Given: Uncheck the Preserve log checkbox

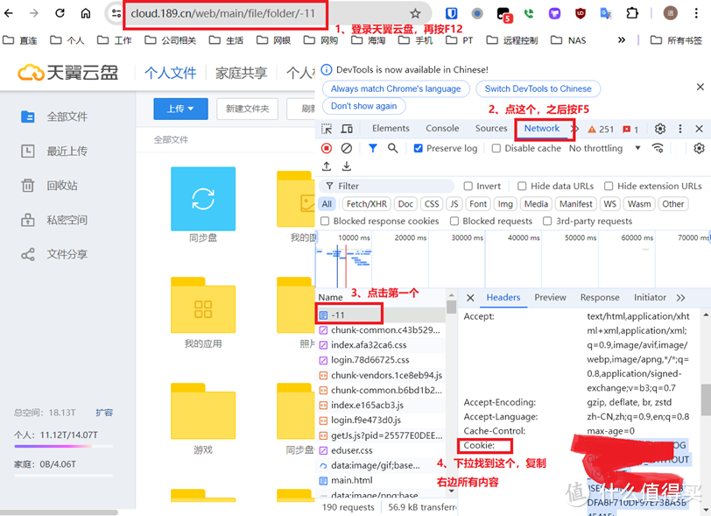Looking at the screenshot, I should pos(419,149).
